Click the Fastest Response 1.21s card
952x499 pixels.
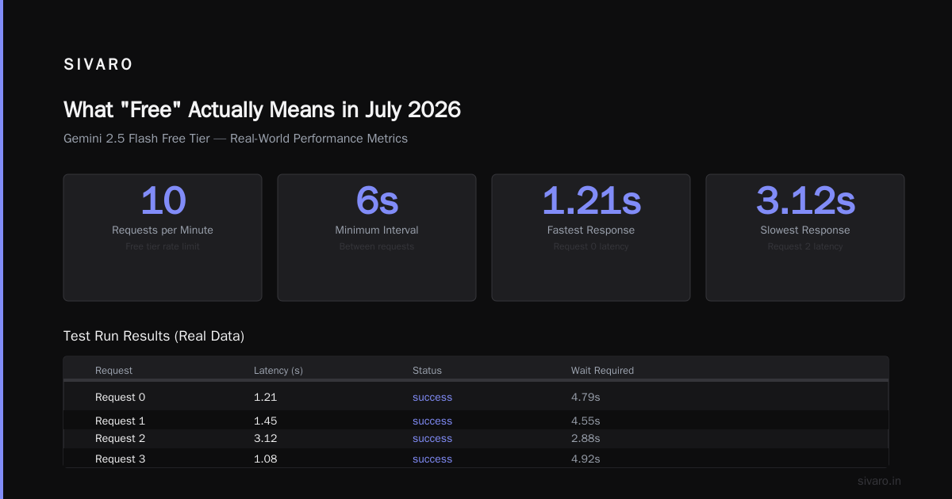tap(591, 238)
